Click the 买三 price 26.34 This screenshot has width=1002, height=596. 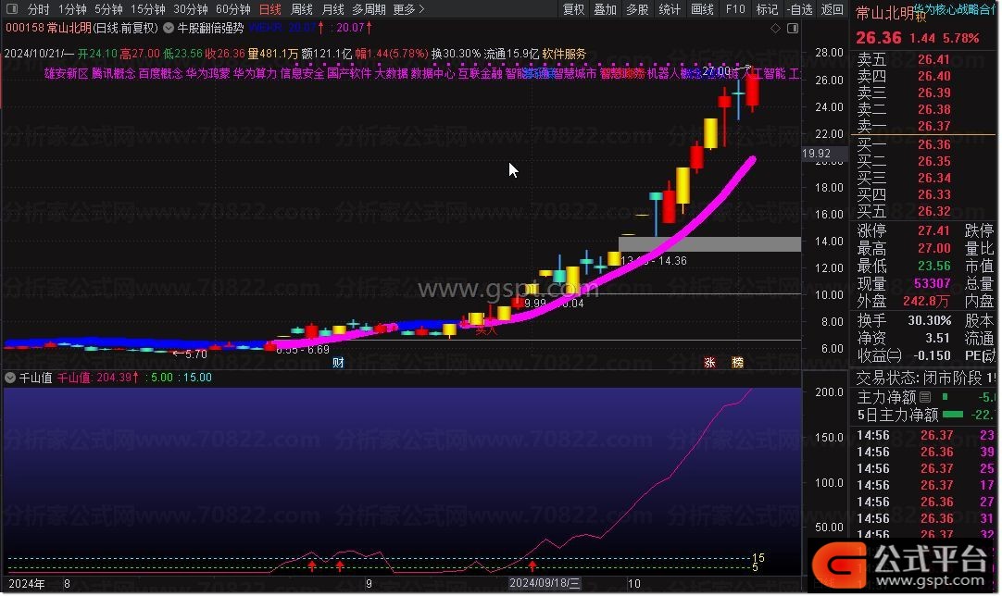(x=933, y=178)
